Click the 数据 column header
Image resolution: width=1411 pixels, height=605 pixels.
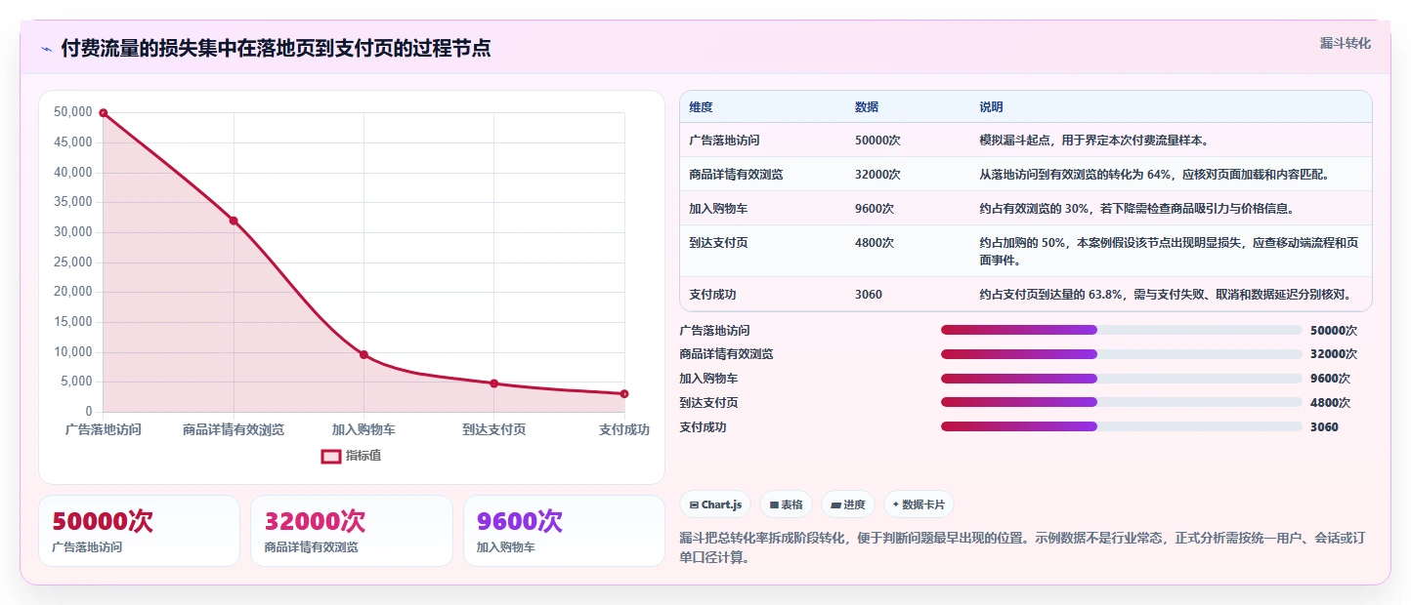(x=867, y=107)
